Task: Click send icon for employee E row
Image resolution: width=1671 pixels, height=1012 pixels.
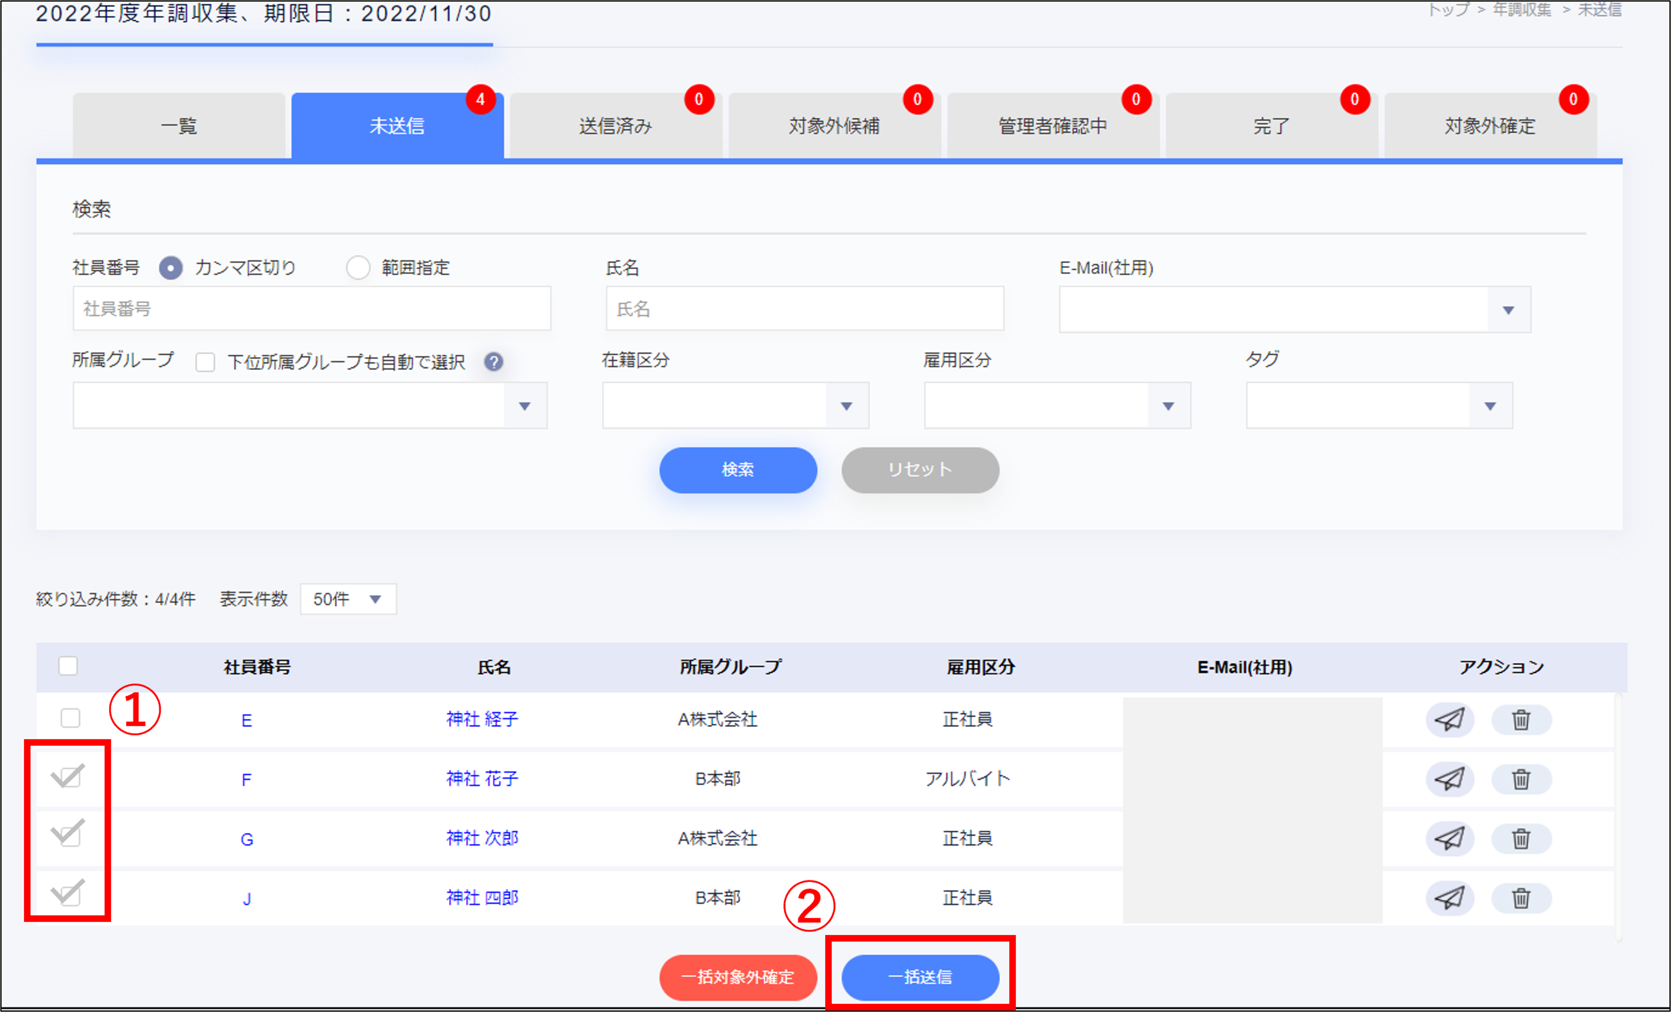Action: 1449,719
